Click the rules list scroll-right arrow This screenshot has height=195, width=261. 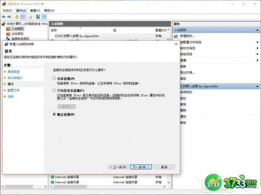pos(164,187)
